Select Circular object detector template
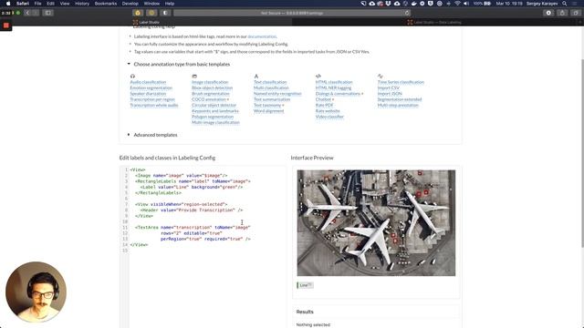This screenshot has height=328, width=584. 214,106
